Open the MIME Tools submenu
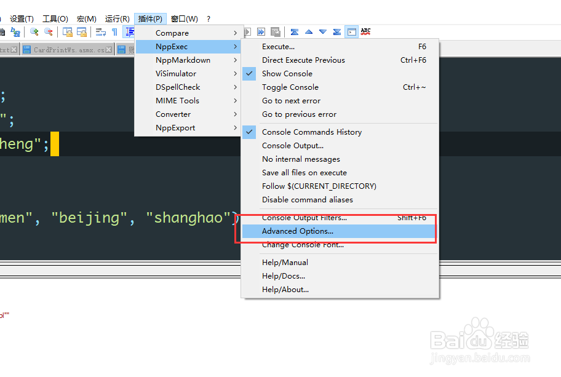Screen dimensions: 561x377 point(177,100)
